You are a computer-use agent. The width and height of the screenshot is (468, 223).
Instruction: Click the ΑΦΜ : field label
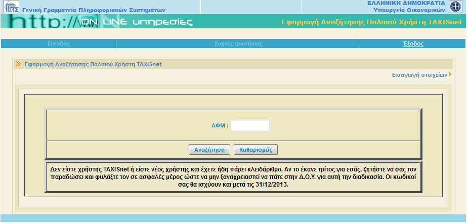[220, 126]
